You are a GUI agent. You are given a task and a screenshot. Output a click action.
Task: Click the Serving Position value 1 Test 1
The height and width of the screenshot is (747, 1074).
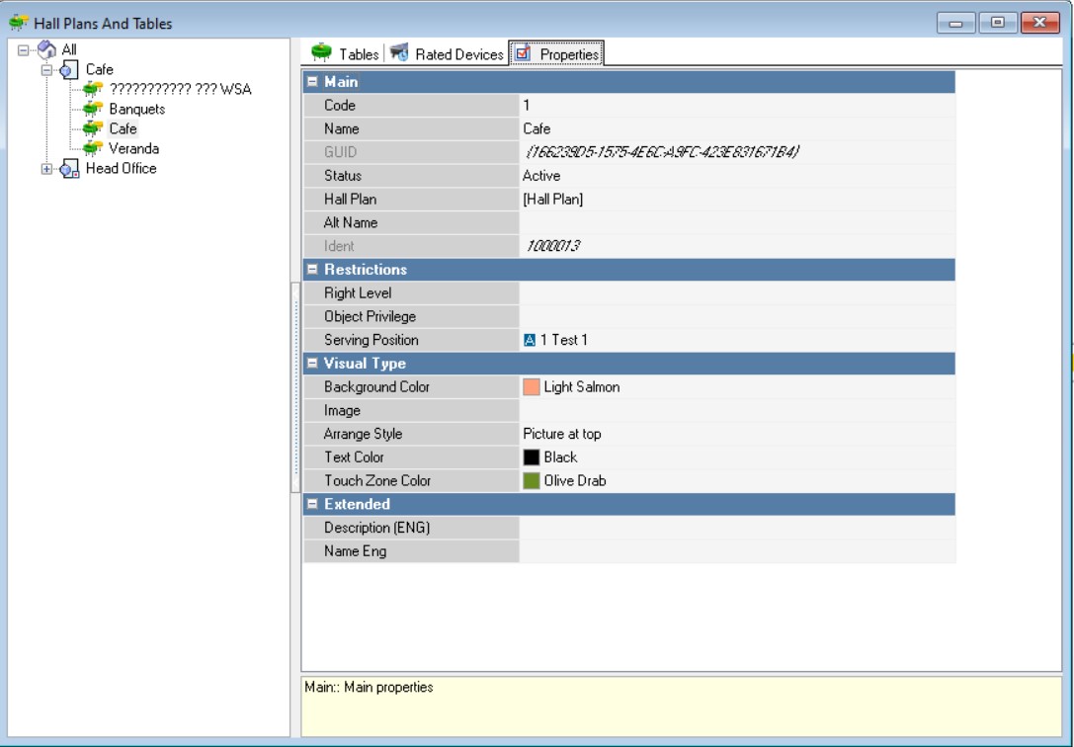[738, 340]
